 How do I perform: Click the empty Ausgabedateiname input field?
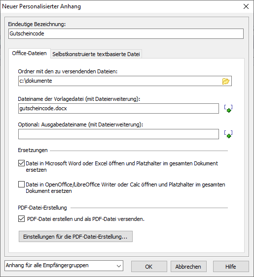118,134
